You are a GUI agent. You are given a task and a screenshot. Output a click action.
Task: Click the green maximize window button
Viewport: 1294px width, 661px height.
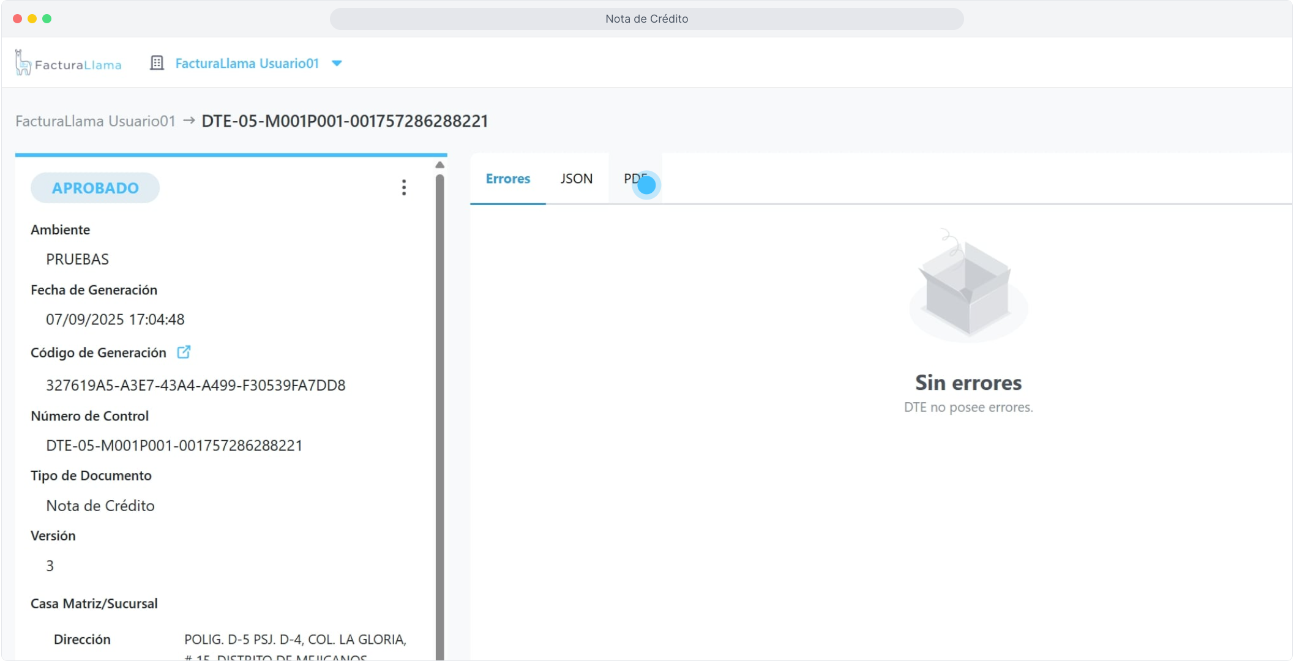47,18
